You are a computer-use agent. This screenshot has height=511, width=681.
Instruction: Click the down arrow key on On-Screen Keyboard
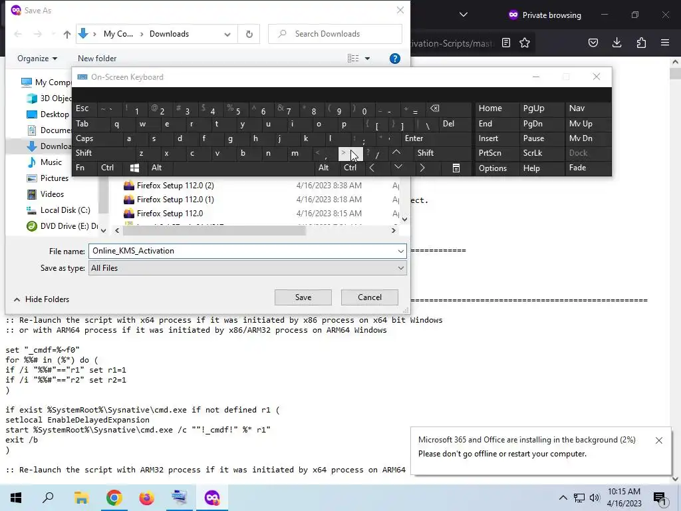tap(398, 167)
